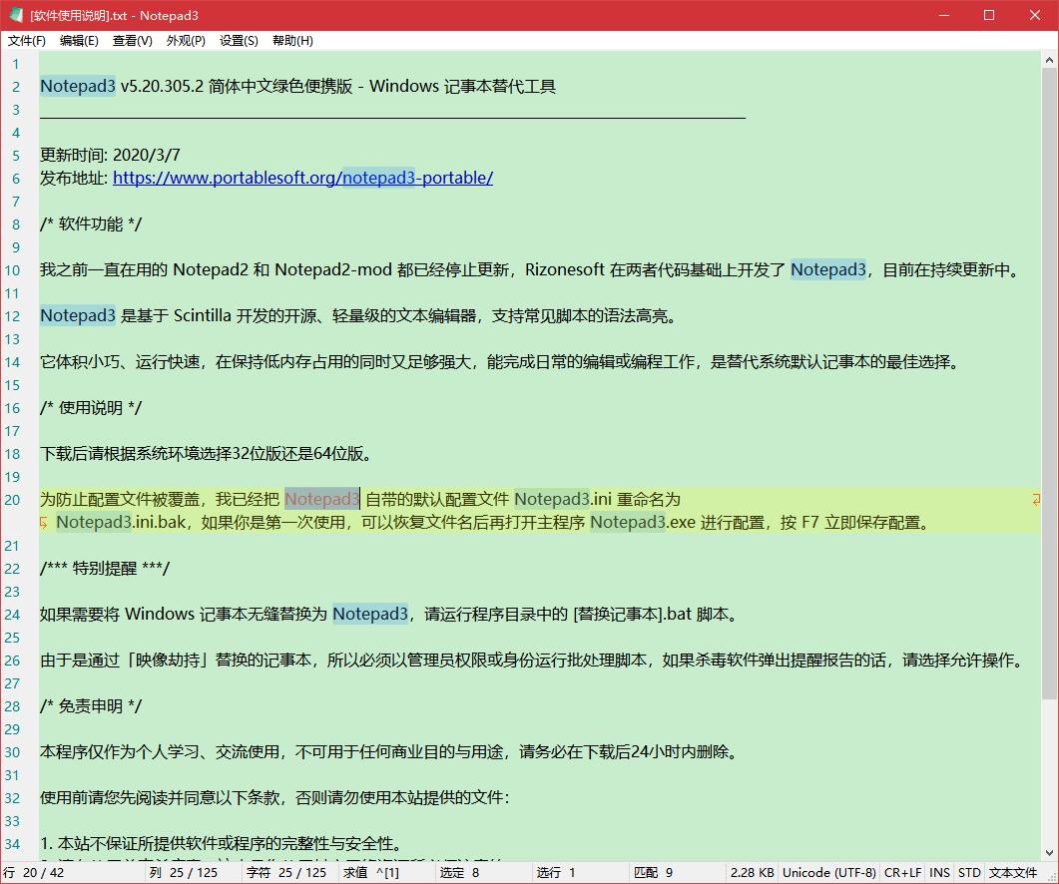Open the 外观(P) menu
The height and width of the screenshot is (884, 1059).
187,41
